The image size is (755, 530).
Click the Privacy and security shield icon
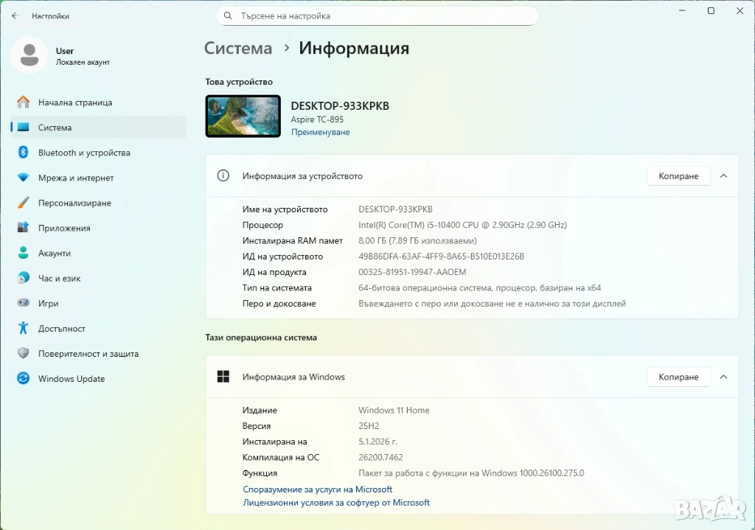point(23,354)
